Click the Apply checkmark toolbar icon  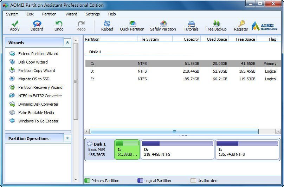point(15,24)
